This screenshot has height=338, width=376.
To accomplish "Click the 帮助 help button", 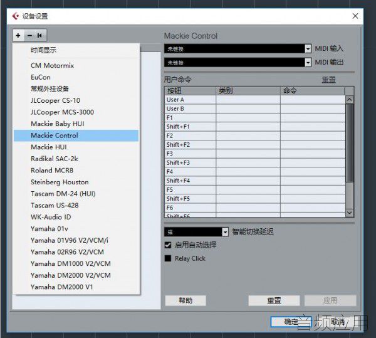I will (x=185, y=300).
